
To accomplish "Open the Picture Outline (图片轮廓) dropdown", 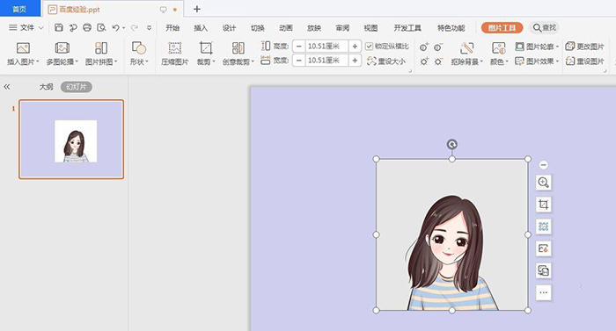I will (x=557, y=47).
